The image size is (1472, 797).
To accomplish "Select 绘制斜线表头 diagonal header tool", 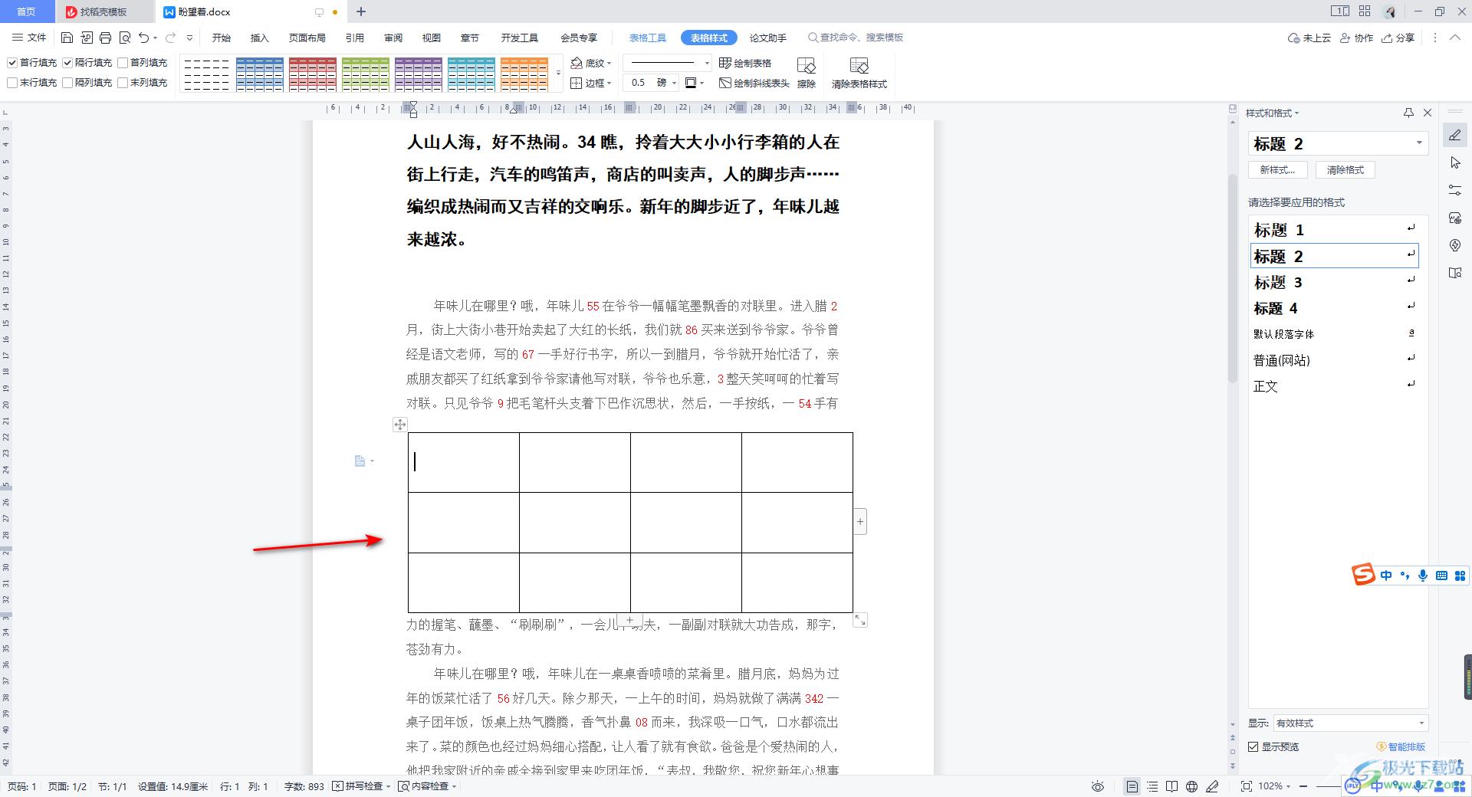I will point(754,83).
